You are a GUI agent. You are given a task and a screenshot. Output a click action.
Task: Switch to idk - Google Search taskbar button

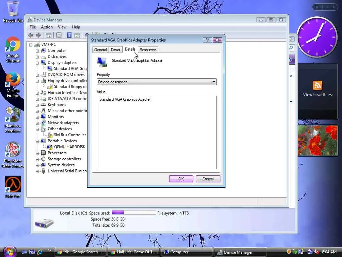click(x=80, y=252)
